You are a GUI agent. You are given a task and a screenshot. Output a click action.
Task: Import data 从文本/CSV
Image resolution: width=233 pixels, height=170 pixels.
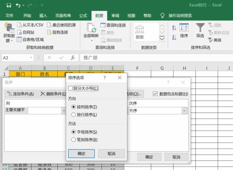tap(30, 25)
